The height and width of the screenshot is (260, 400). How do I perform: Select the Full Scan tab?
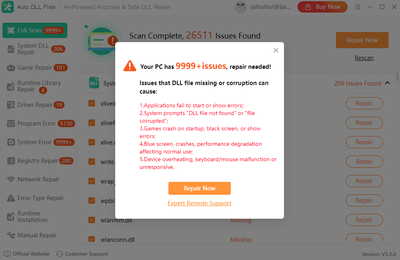coord(35,30)
